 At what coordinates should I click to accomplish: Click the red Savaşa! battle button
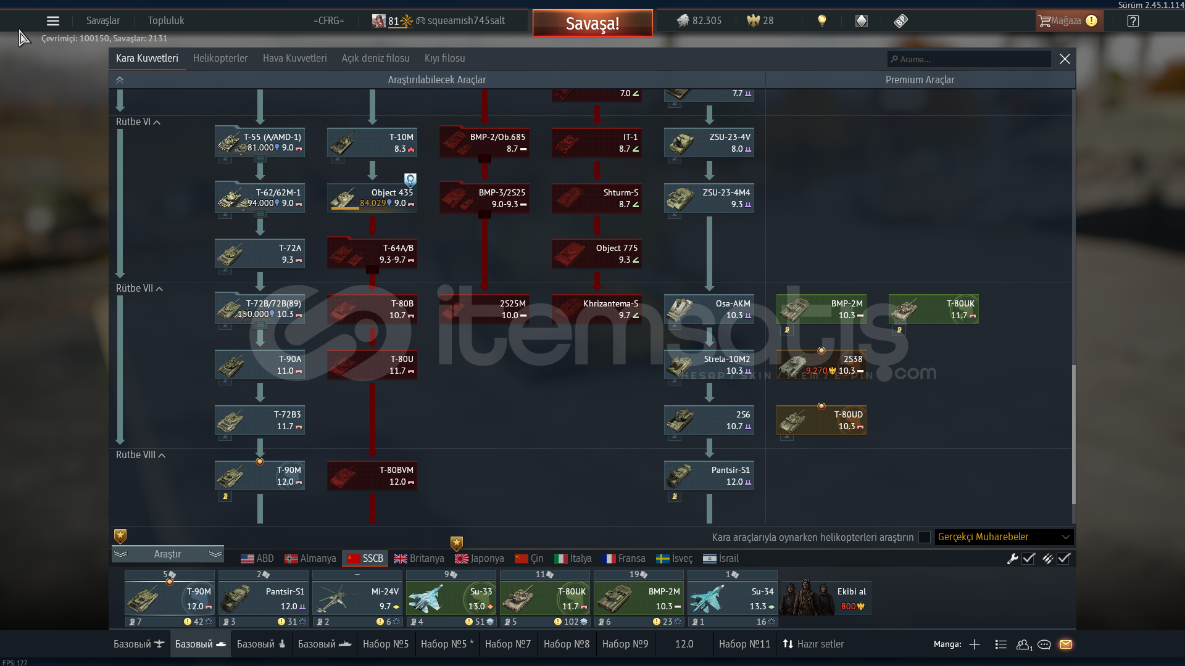click(x=592, y=23)
